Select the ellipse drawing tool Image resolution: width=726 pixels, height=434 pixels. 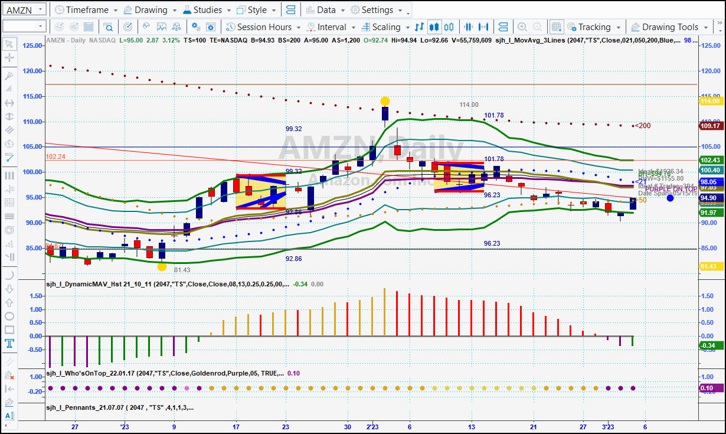(x=9, y=316)
